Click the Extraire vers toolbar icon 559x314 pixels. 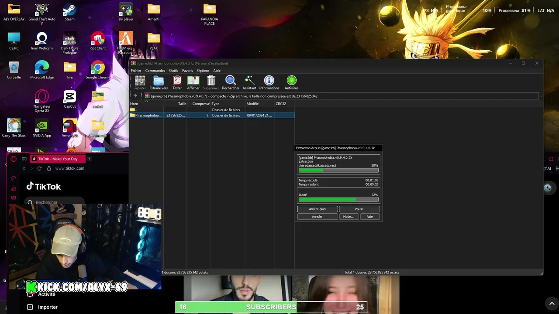tap(159, 82)
